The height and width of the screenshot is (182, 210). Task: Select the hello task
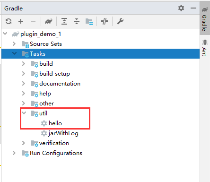click(x=100, y=123)
